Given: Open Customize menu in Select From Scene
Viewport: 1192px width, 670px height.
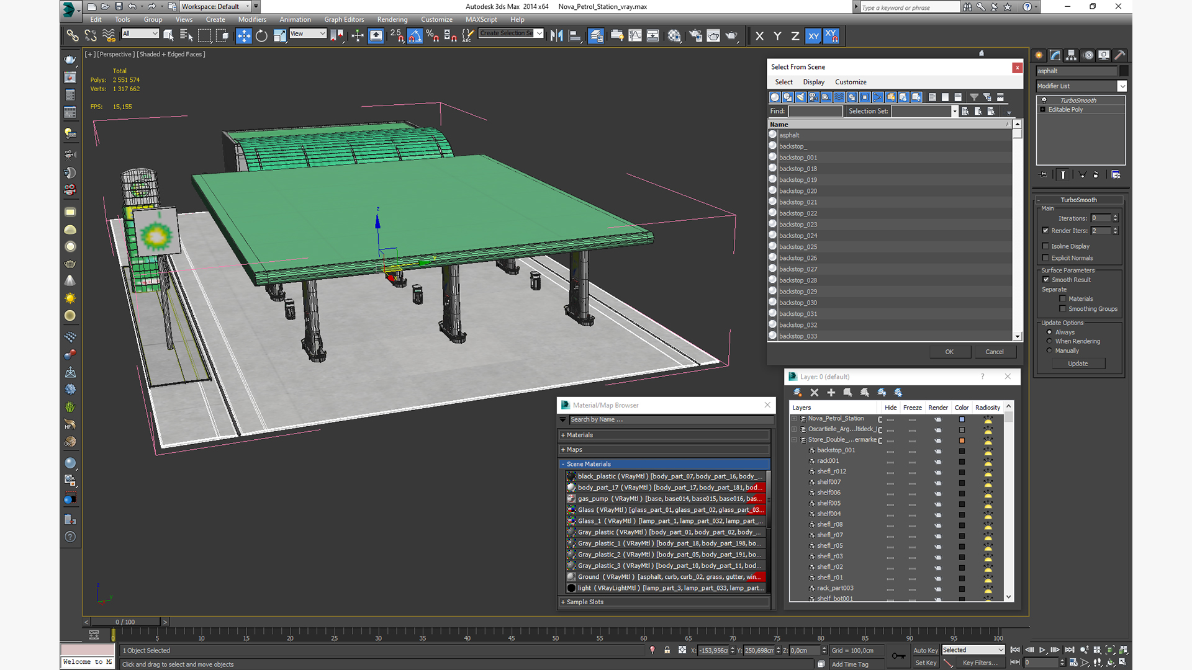Looking at the screenshot, I should tap(851, 82).
